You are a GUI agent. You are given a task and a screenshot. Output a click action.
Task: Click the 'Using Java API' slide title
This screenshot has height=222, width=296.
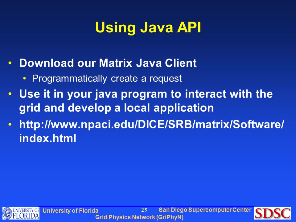[148, 27]
